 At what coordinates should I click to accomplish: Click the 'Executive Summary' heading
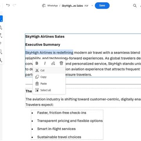click(43, 45)
